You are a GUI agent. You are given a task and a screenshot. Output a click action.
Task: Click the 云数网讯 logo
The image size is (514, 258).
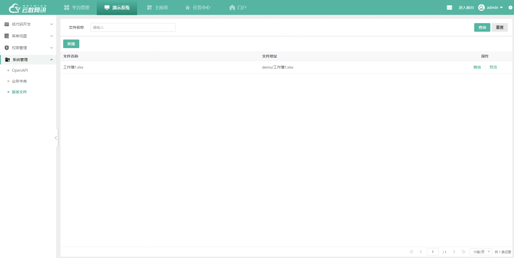click(27, 8)
